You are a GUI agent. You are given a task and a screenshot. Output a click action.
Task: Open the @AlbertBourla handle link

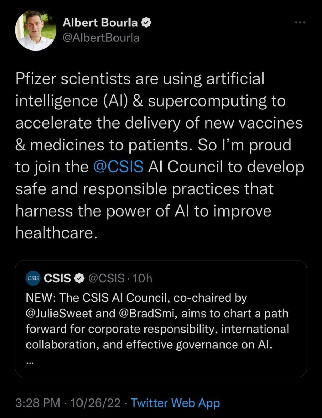101,37
